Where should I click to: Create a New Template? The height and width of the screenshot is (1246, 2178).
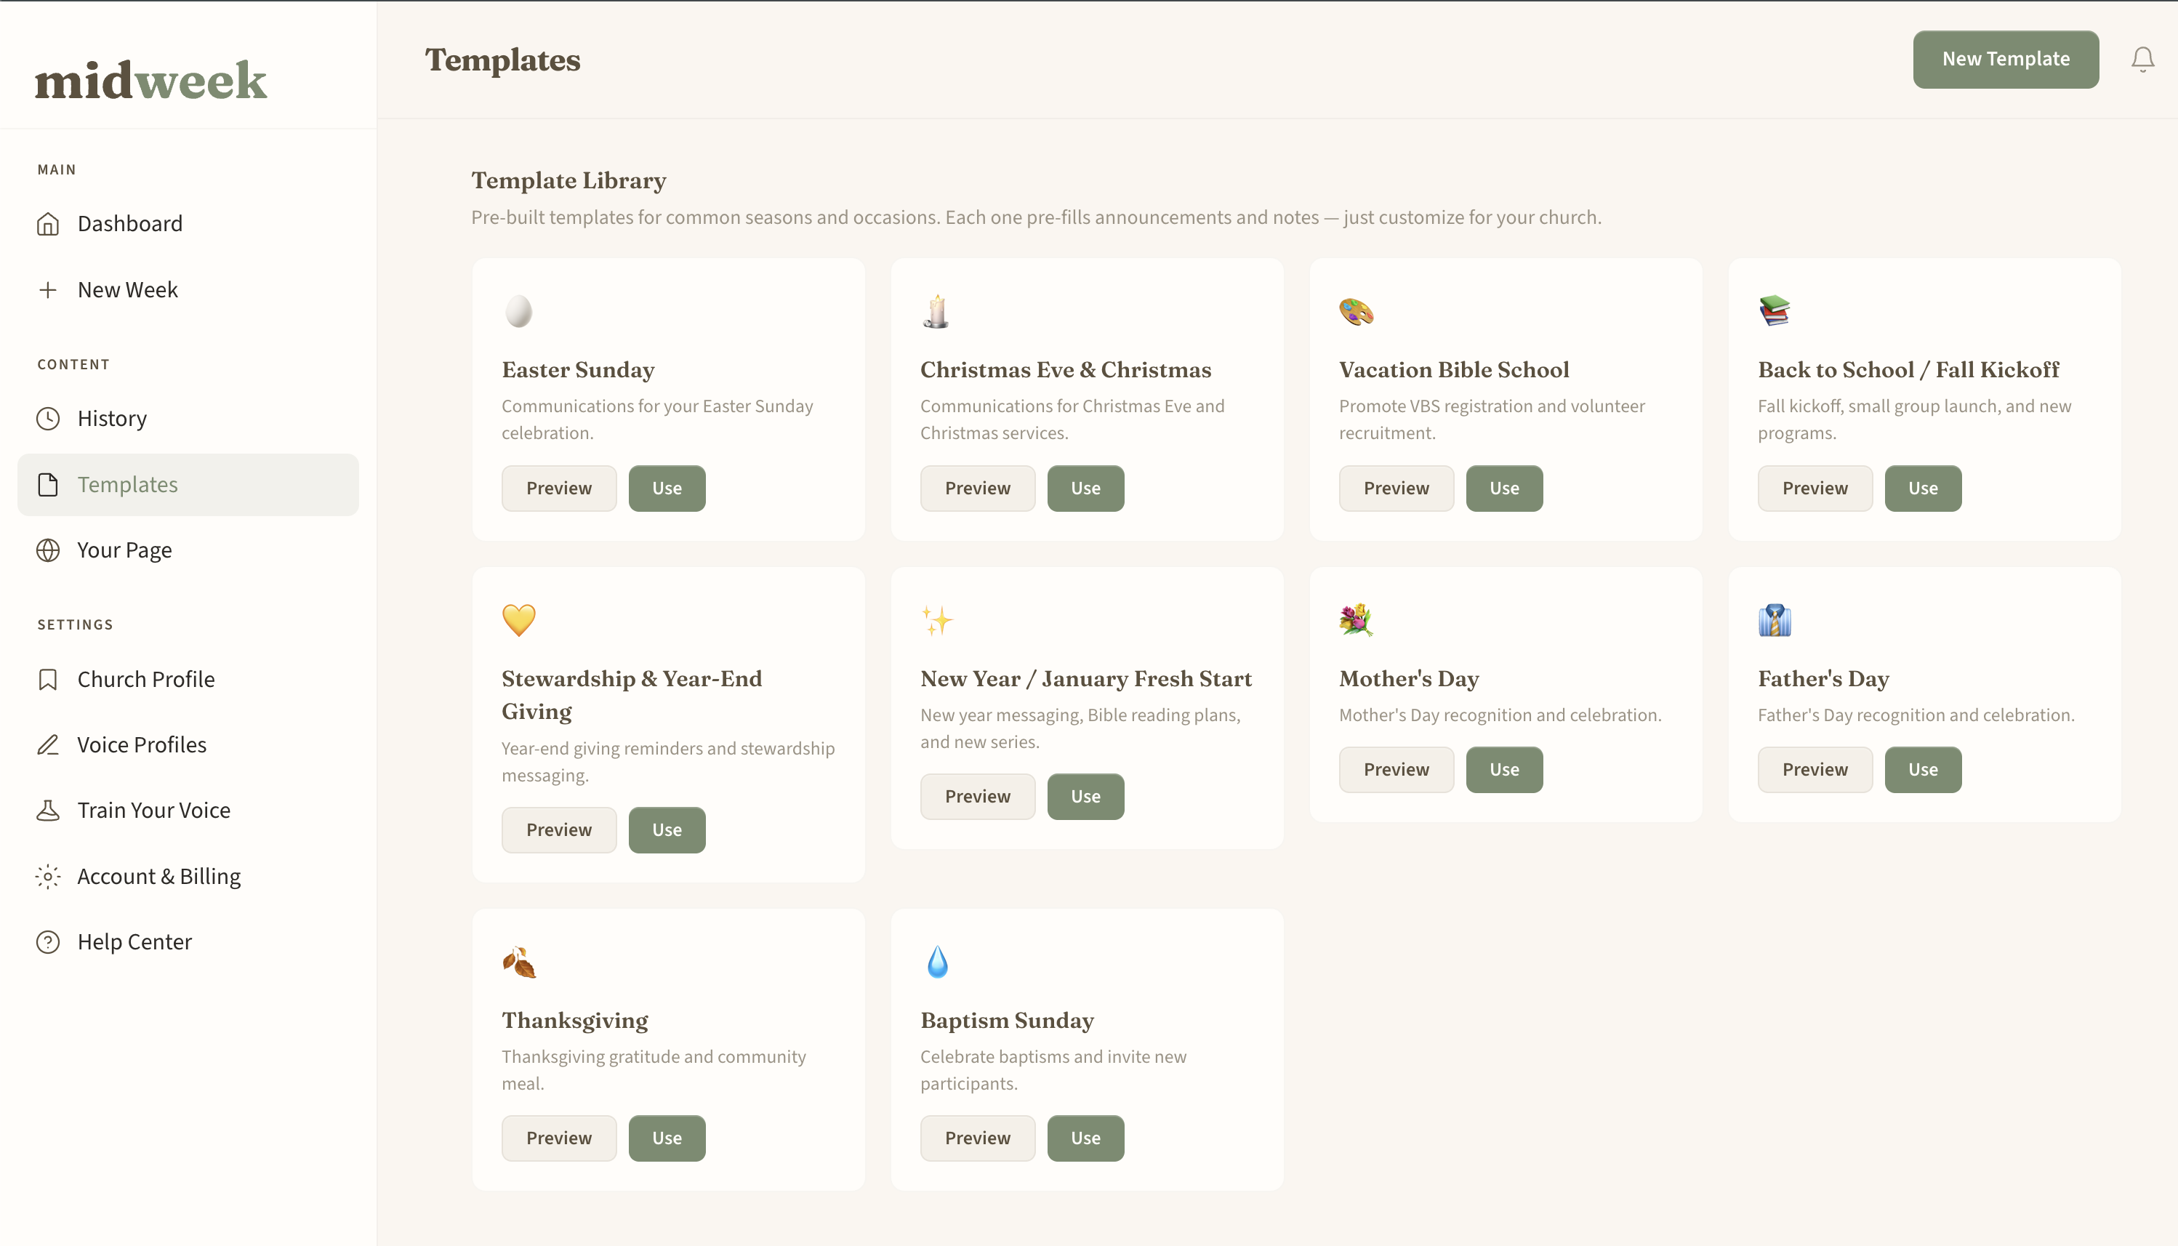click(x=2005, y=59)
